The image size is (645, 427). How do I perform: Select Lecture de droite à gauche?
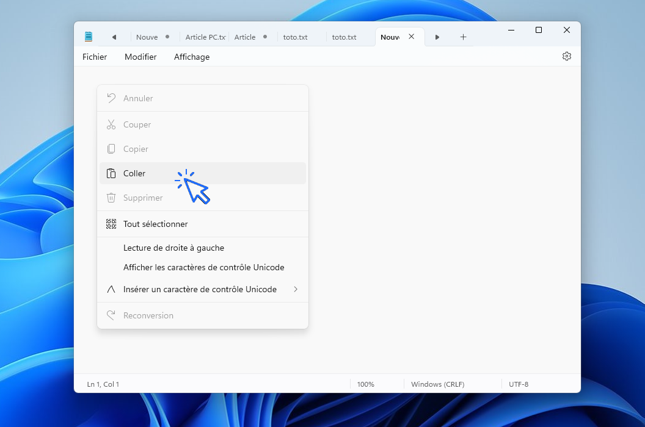pyautogui.click(x=203, y=248)
